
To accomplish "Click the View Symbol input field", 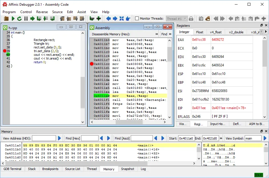I will point(253,138).
